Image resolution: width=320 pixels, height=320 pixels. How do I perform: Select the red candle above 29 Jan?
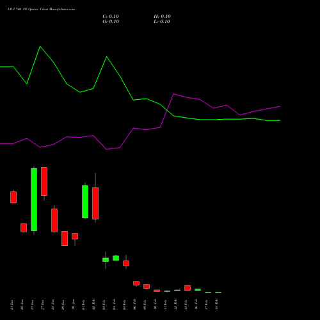click(65, 238)
